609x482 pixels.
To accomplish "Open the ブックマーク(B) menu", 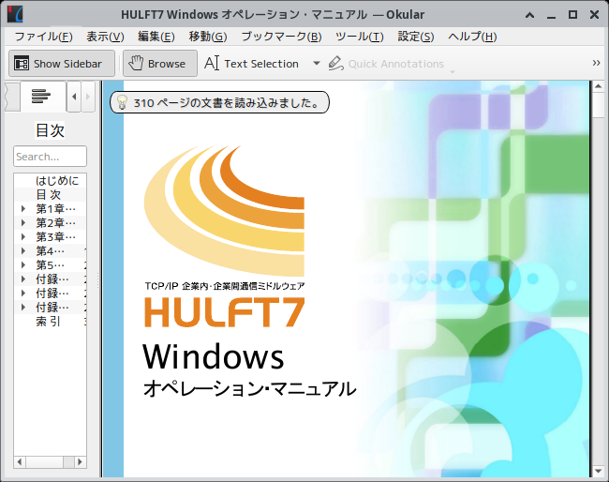I will click(x=281, y=37).
